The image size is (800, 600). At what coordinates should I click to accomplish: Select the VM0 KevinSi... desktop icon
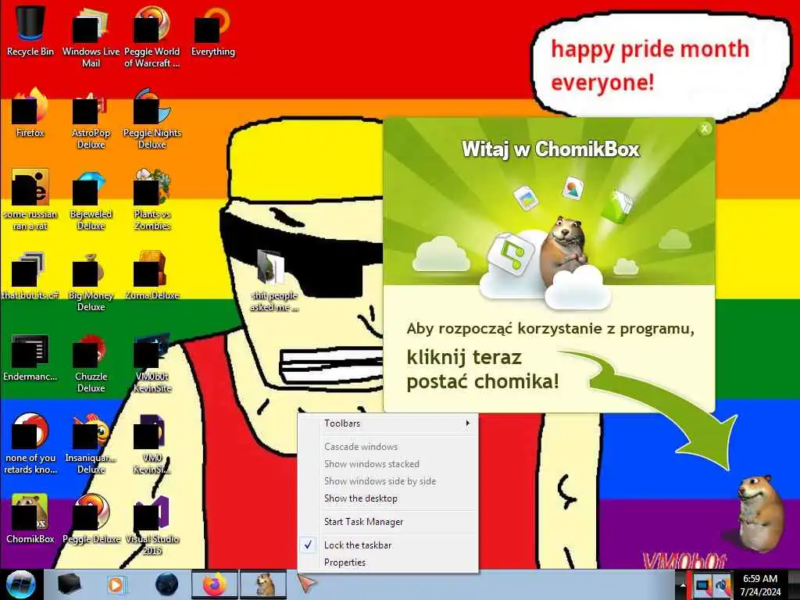[x=152, y=444]
